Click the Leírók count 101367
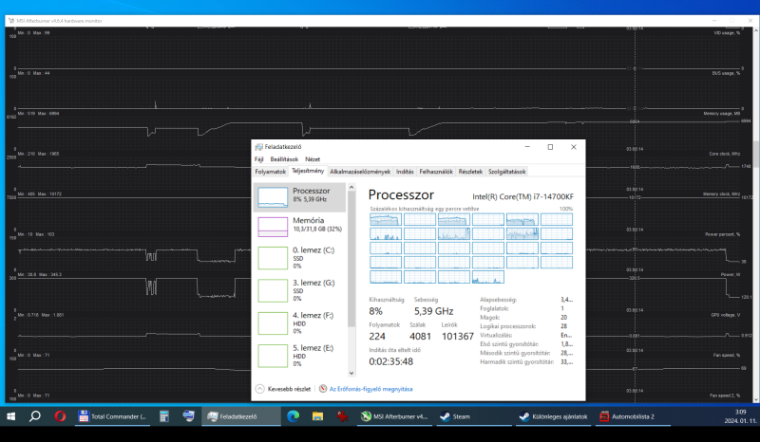The image size is (760, 442). point(457,336)
